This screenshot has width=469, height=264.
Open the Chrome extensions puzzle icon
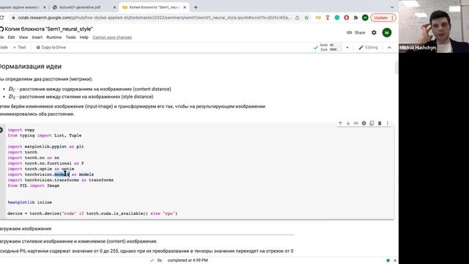[x=355, y=18]
